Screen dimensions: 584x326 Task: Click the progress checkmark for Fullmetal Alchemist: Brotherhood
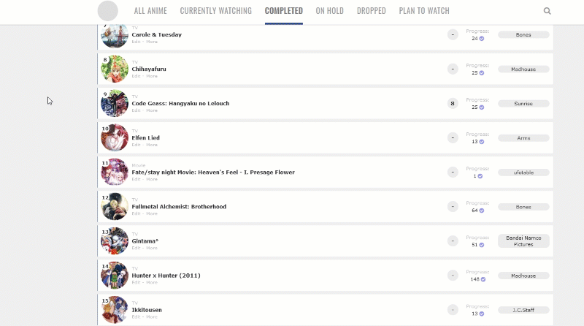[483, 211]
